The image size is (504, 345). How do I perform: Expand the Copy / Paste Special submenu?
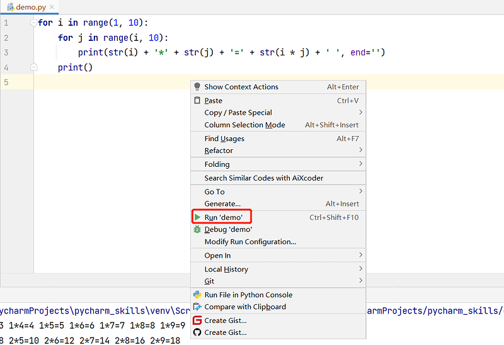pyautogui.click(x=360, y=113)
